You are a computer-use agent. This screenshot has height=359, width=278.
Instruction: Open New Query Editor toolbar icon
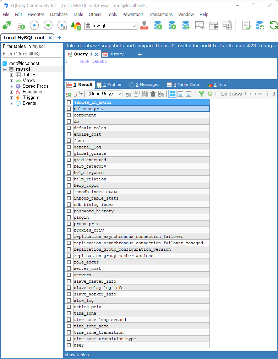[x=21, y=25]
